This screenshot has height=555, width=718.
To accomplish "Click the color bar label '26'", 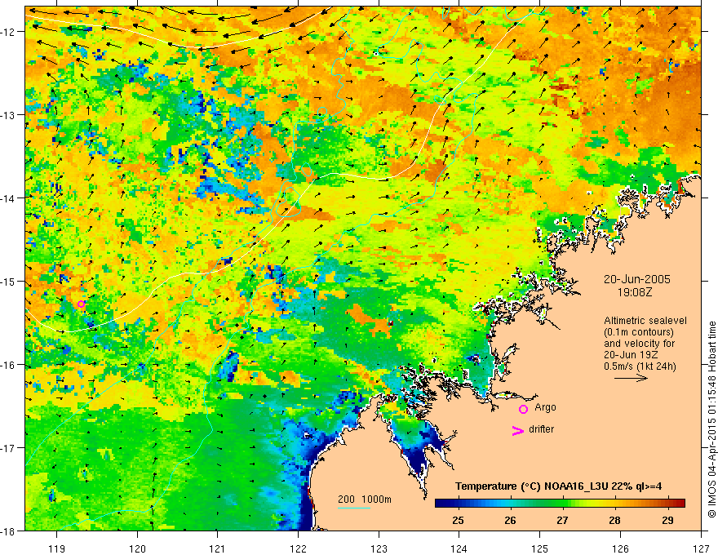I will pyautogui.click(x=510, y=520).
